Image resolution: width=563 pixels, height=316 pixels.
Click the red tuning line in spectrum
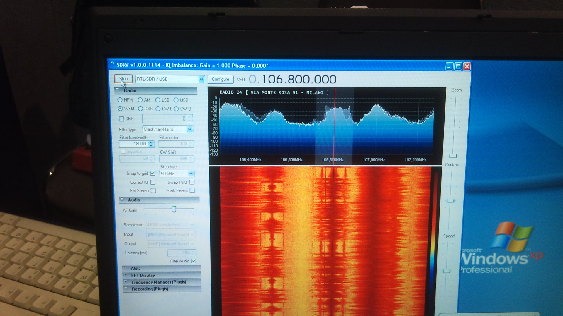pyautogui.click(x=334, y=126)
